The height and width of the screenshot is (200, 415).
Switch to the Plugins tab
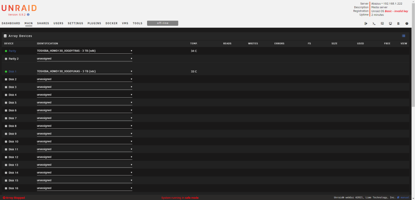(x=95, y=23)
